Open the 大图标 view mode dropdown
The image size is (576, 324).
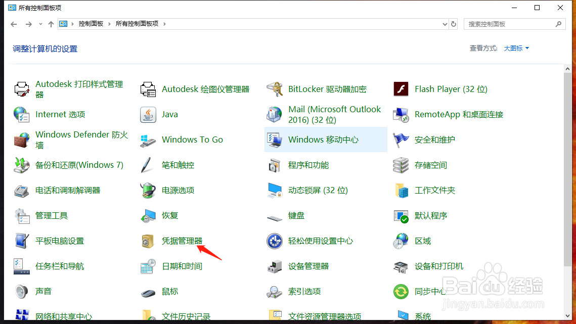coord(514,48)
